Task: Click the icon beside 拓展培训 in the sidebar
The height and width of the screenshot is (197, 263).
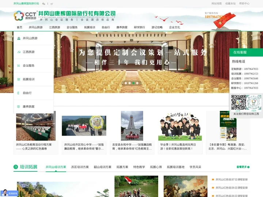Action: tap(19, 79)
